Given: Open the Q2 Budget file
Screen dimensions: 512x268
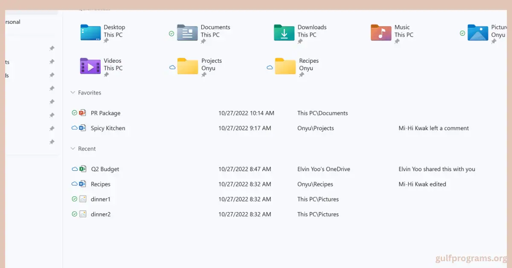Looking at the screenshot, I should [105, 169].
